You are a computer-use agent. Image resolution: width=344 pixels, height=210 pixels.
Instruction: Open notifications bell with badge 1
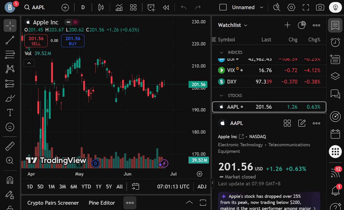[x=335, y=190]
